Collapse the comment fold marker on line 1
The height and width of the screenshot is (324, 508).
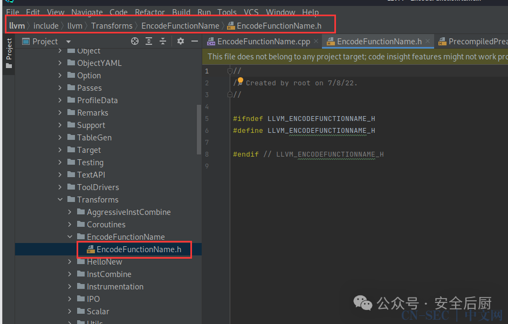coord(230,71)
